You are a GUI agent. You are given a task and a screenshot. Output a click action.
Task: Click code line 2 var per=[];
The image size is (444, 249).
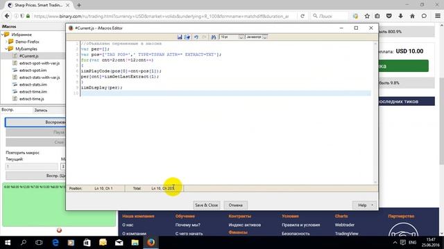[x=95, y=49]
